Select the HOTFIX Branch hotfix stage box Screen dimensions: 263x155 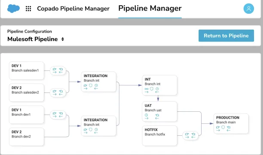tap(159, 136)
